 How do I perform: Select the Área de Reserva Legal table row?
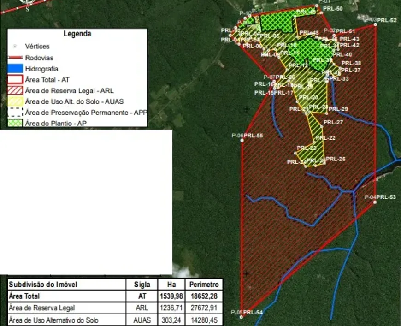pos(41,308)
